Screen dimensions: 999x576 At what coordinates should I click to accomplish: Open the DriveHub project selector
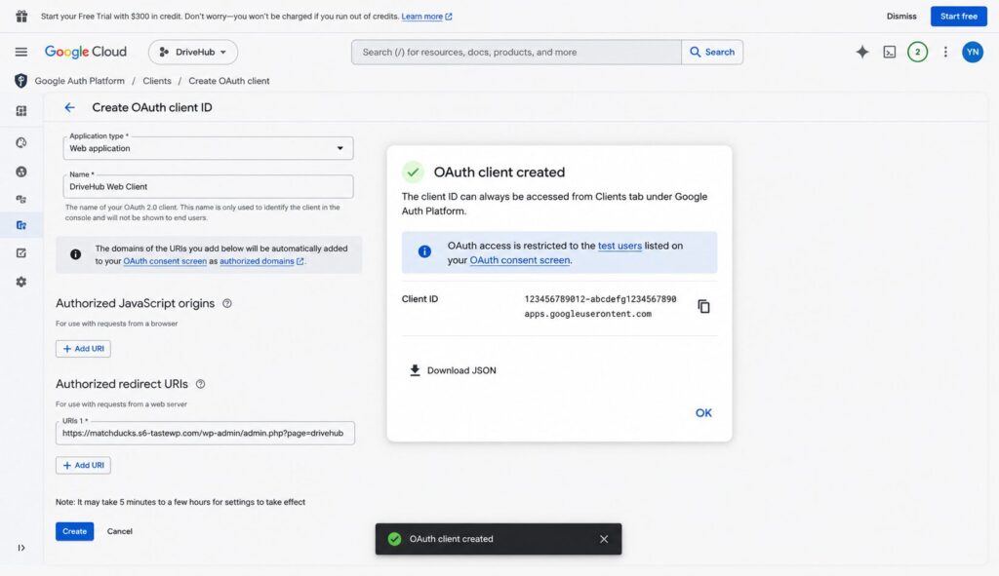[x=193, y=53]
